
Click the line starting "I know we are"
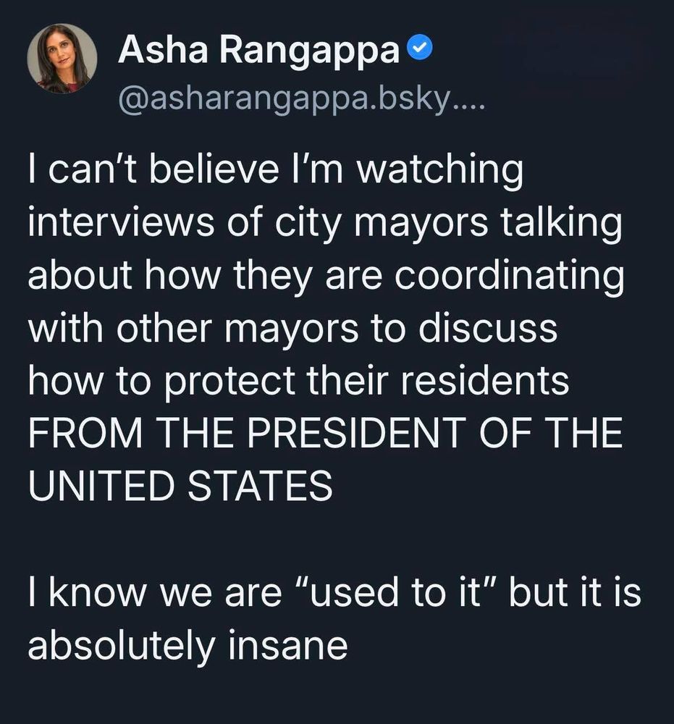[334, 592]
